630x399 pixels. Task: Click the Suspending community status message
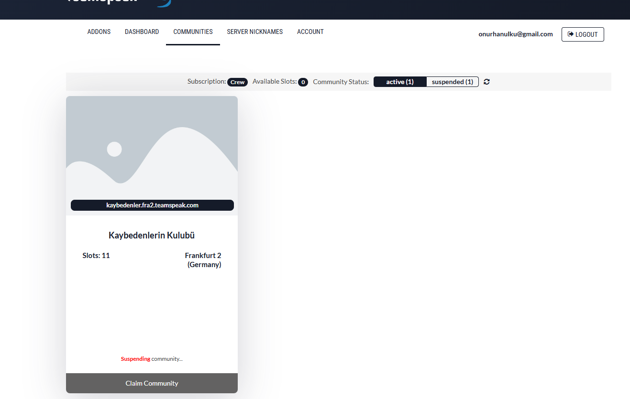tap(152, 359)
